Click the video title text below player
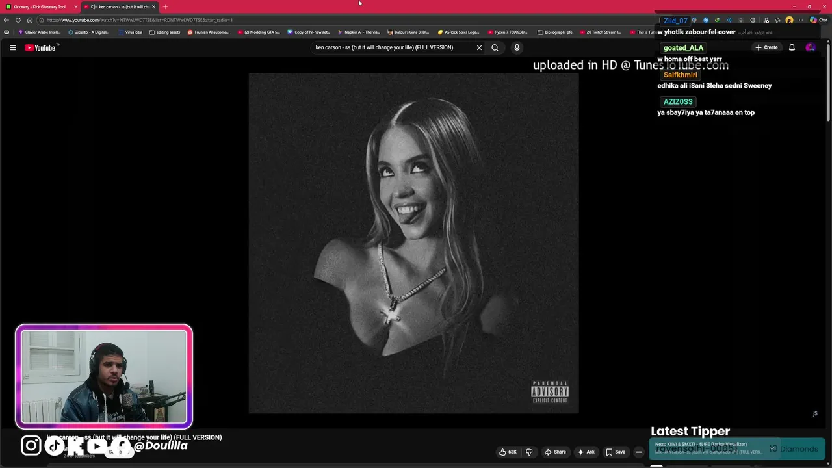Screen dimensions: 832x468 [134, 437]
